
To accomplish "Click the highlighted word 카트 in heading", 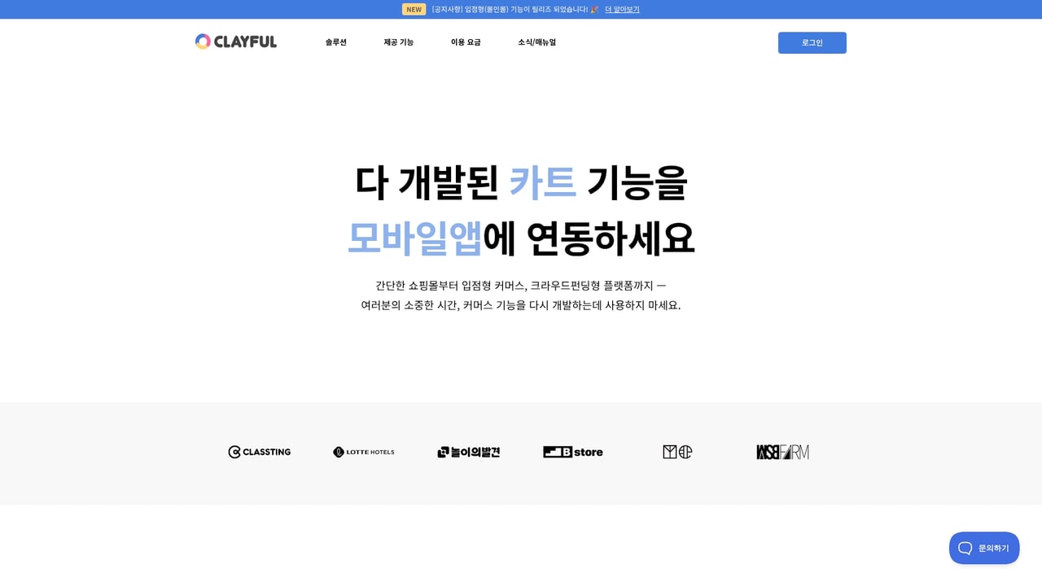I will (x=541, y=184).
